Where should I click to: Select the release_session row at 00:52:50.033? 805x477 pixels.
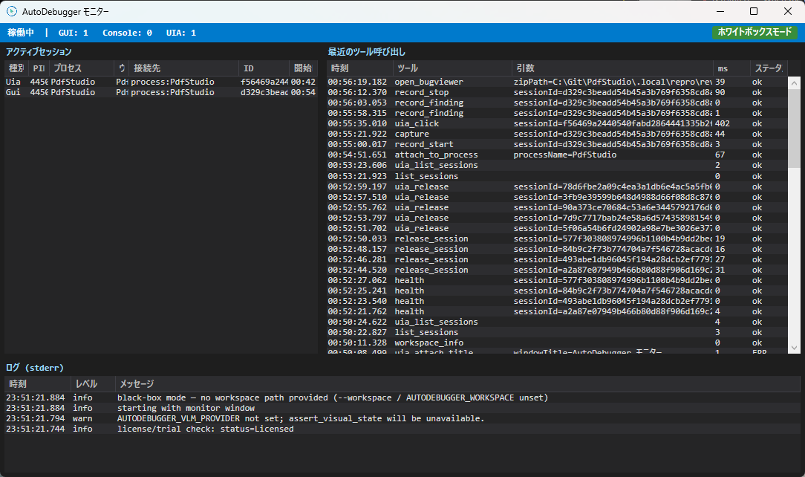(557, 238)
